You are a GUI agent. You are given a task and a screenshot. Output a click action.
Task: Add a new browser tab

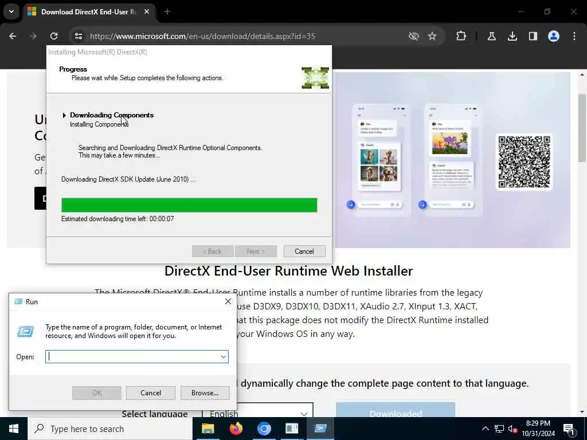tap(167, 11)
